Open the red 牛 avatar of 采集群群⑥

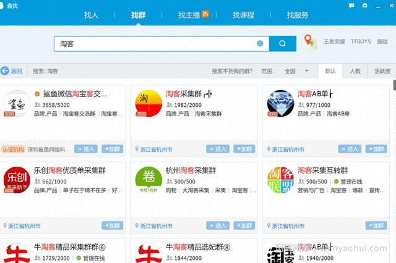tap(17, 253)
